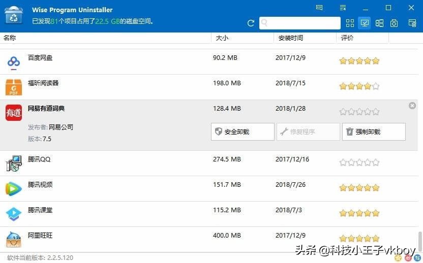Screen dimensions: 423x263
Task: Open the menu list icon in title bar
Action: (343, 8)
